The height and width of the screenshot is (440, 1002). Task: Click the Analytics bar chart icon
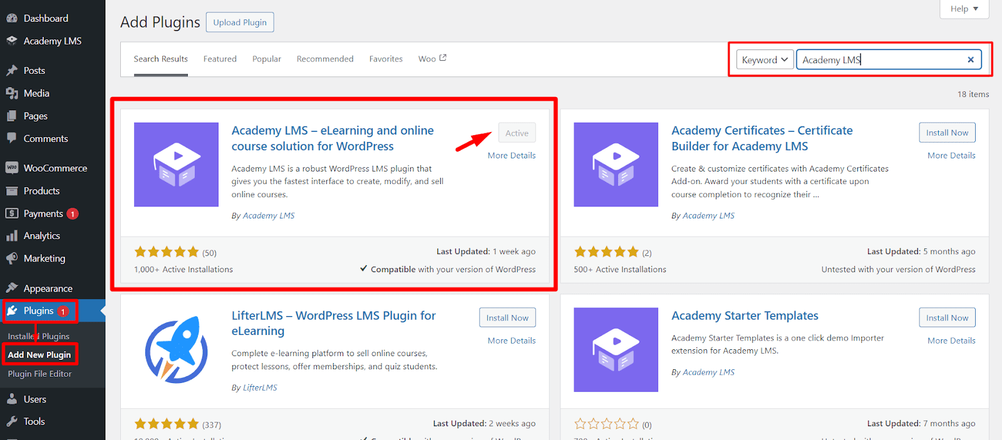click(x=11, y=236)
